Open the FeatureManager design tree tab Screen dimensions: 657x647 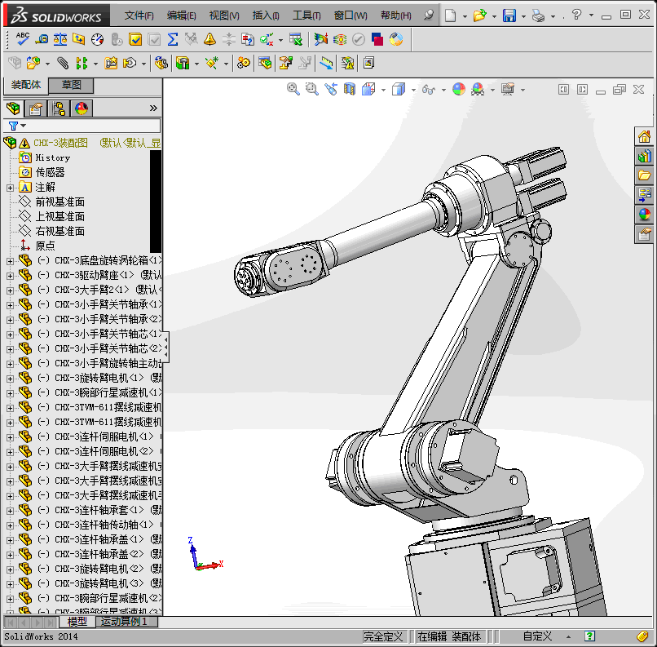13,109
